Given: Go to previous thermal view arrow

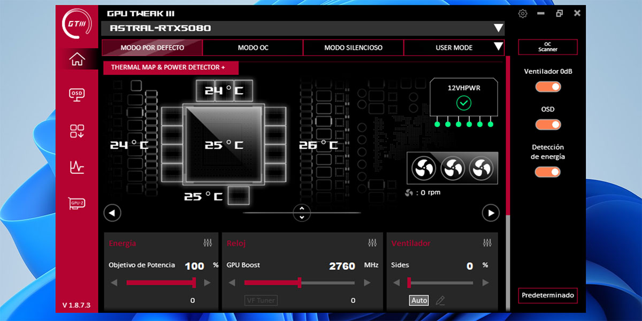Looking at the screenshot, I should point(112,213).
